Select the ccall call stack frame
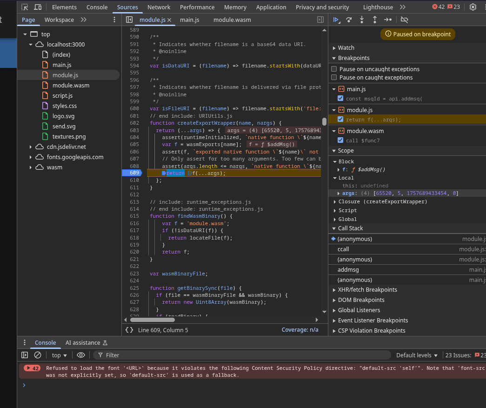 tap(407, 249)
